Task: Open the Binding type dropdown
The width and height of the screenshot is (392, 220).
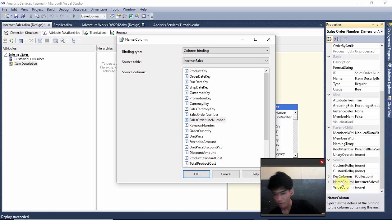Action: pos(226,51)
